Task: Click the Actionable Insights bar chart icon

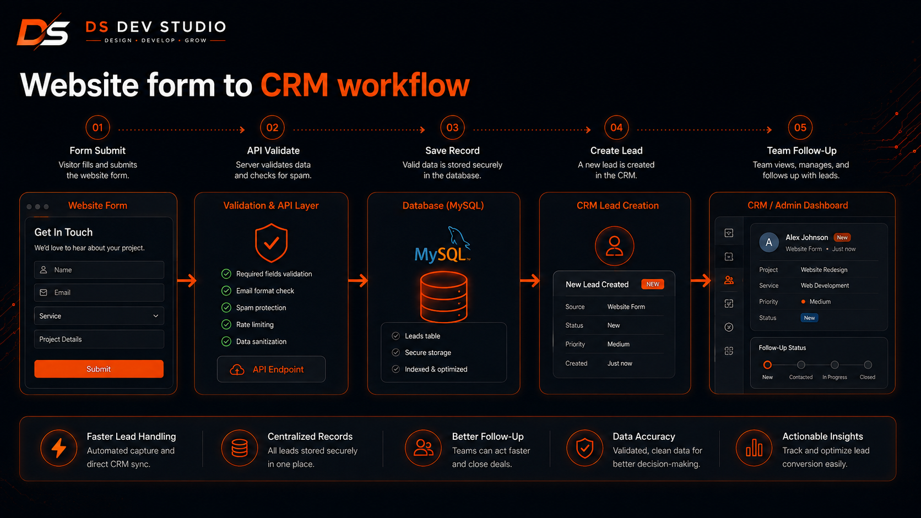Action: click(754, 448)
